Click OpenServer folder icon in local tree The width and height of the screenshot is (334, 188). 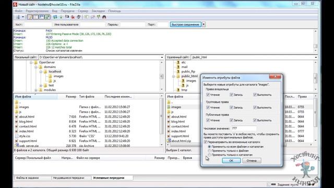coord(35,62)
